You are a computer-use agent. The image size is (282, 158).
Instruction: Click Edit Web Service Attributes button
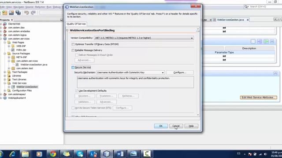pos(259,97)
